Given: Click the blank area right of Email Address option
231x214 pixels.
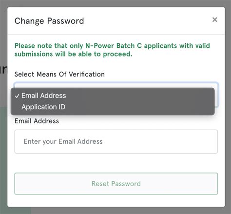Looking at the screenshot, I should [140, 96].
